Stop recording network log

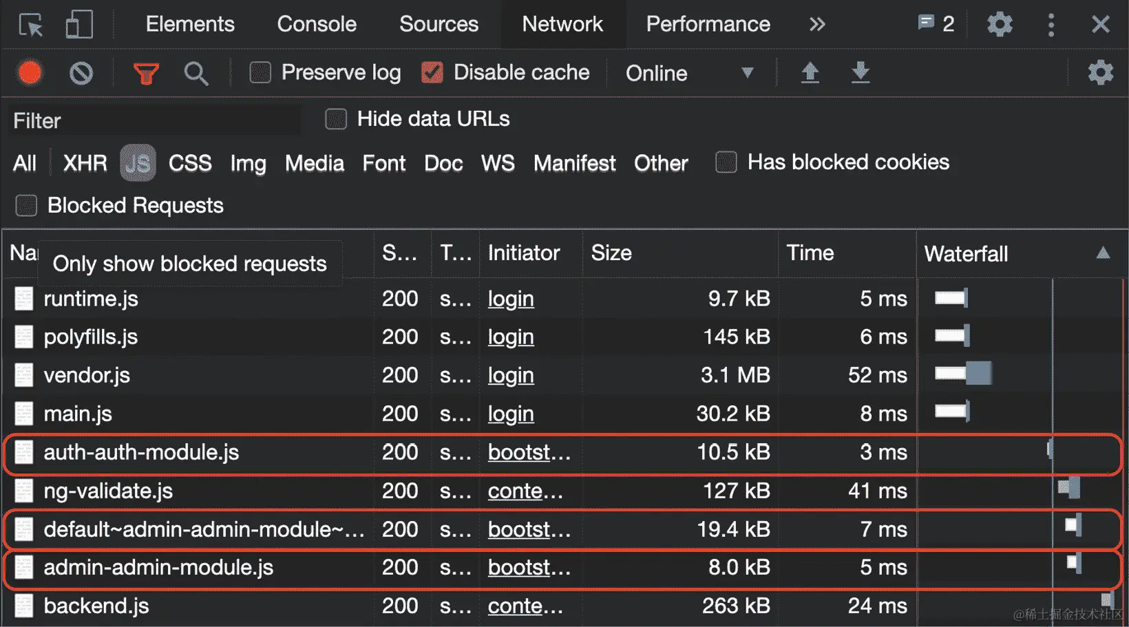pyautogui.click(x=30, y=73)
